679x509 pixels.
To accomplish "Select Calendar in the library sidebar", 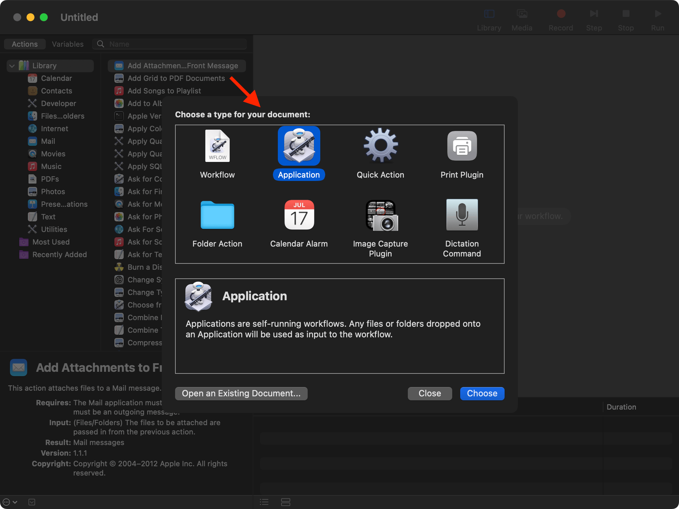I will tap(50, 78).
